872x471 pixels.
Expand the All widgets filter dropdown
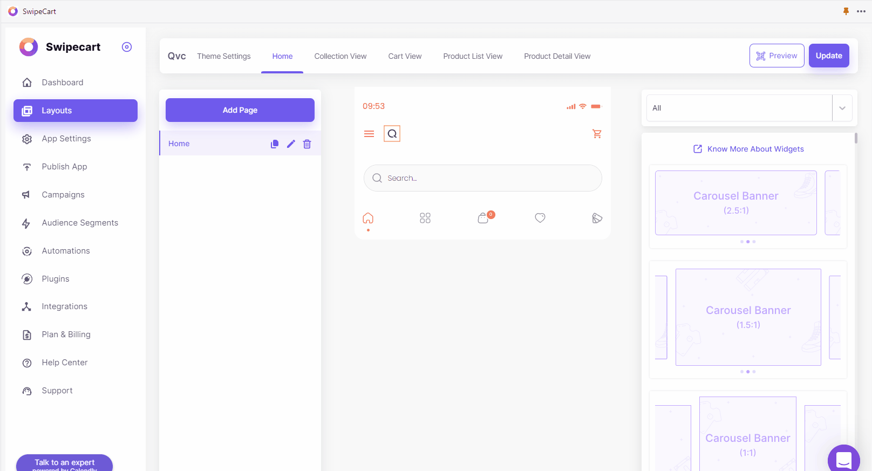(x=842, y=108)
